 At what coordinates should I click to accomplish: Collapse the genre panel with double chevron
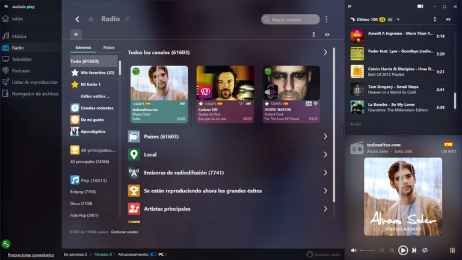76,34
